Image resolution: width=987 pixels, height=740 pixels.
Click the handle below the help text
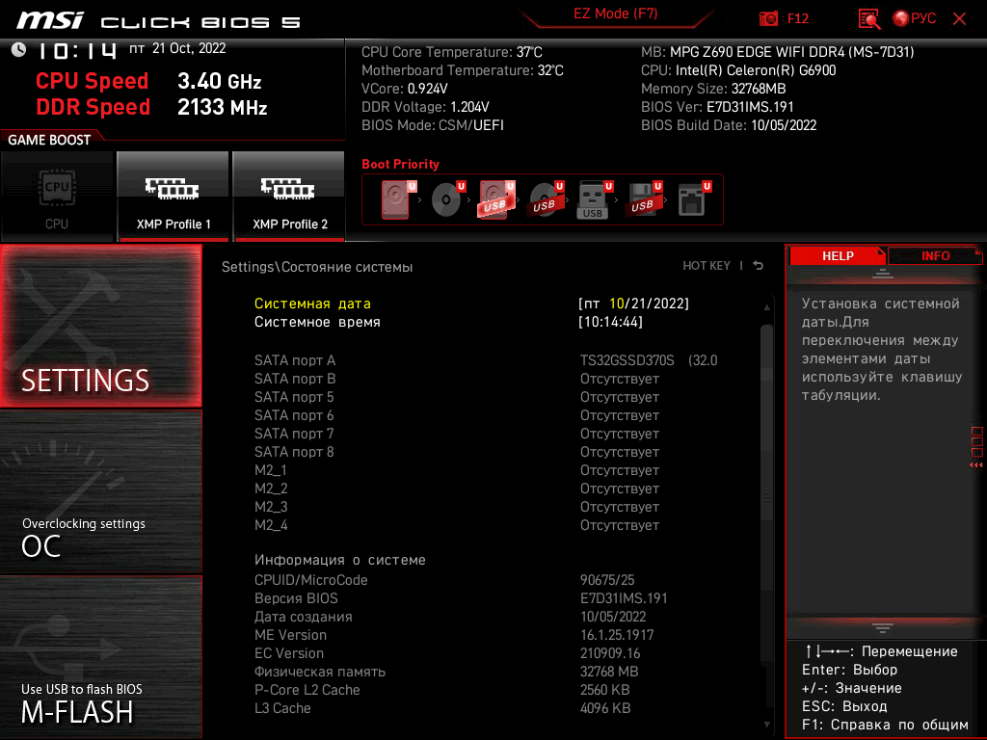point(883,627)
